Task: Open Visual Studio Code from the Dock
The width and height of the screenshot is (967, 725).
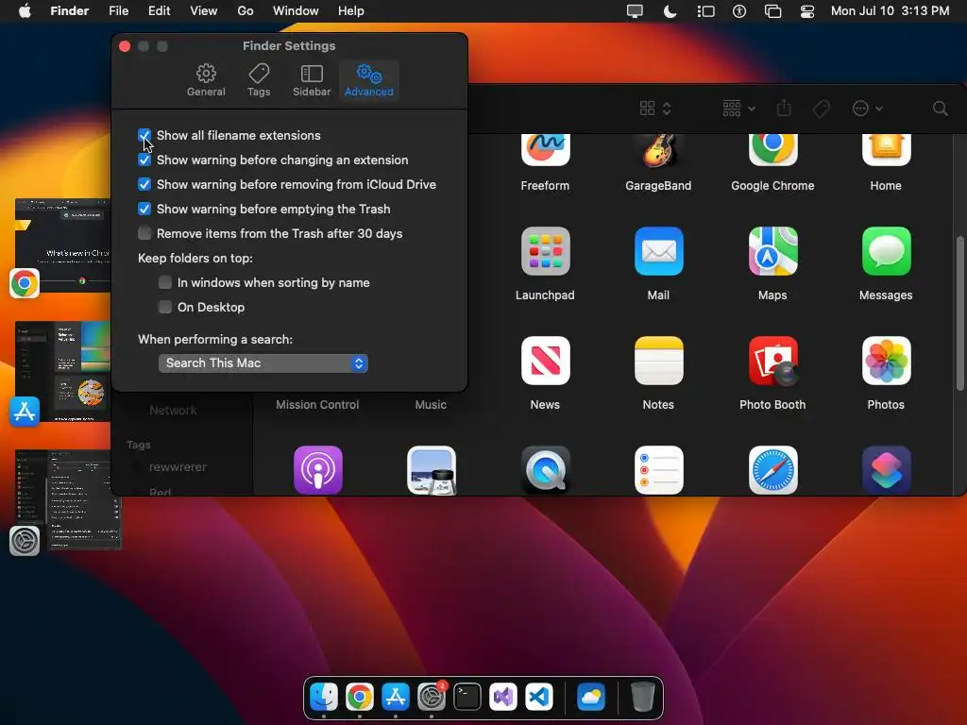Action: pos(539,697)
